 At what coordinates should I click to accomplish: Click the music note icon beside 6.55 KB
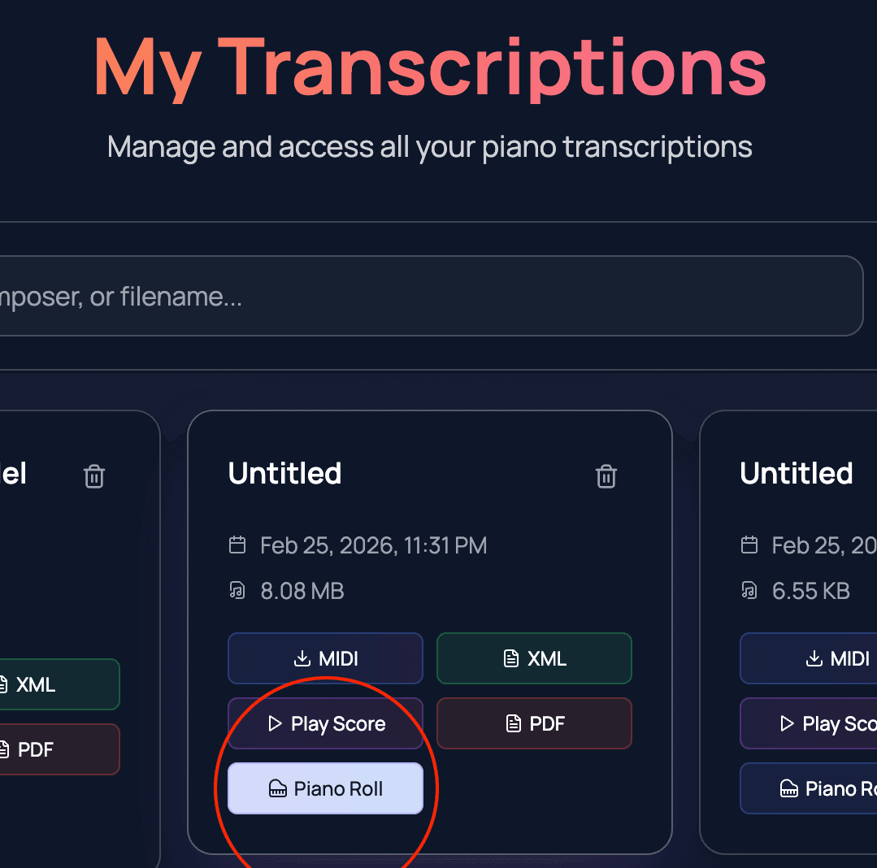[x=749, y=591]
